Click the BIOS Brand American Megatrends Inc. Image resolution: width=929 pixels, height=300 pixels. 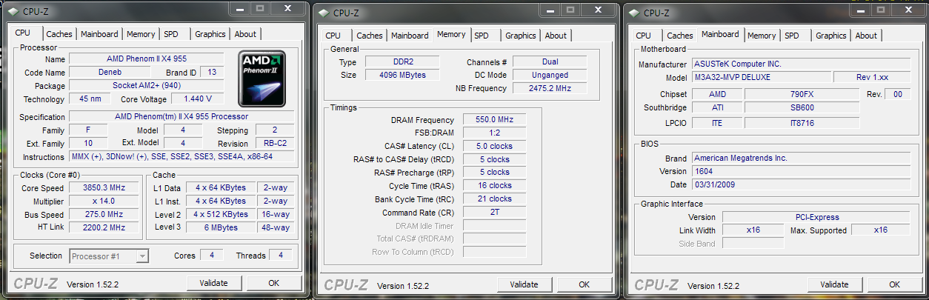coord(800,159)
